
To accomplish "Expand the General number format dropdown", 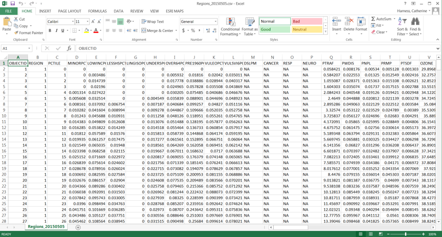I will (x=215, y=21).
